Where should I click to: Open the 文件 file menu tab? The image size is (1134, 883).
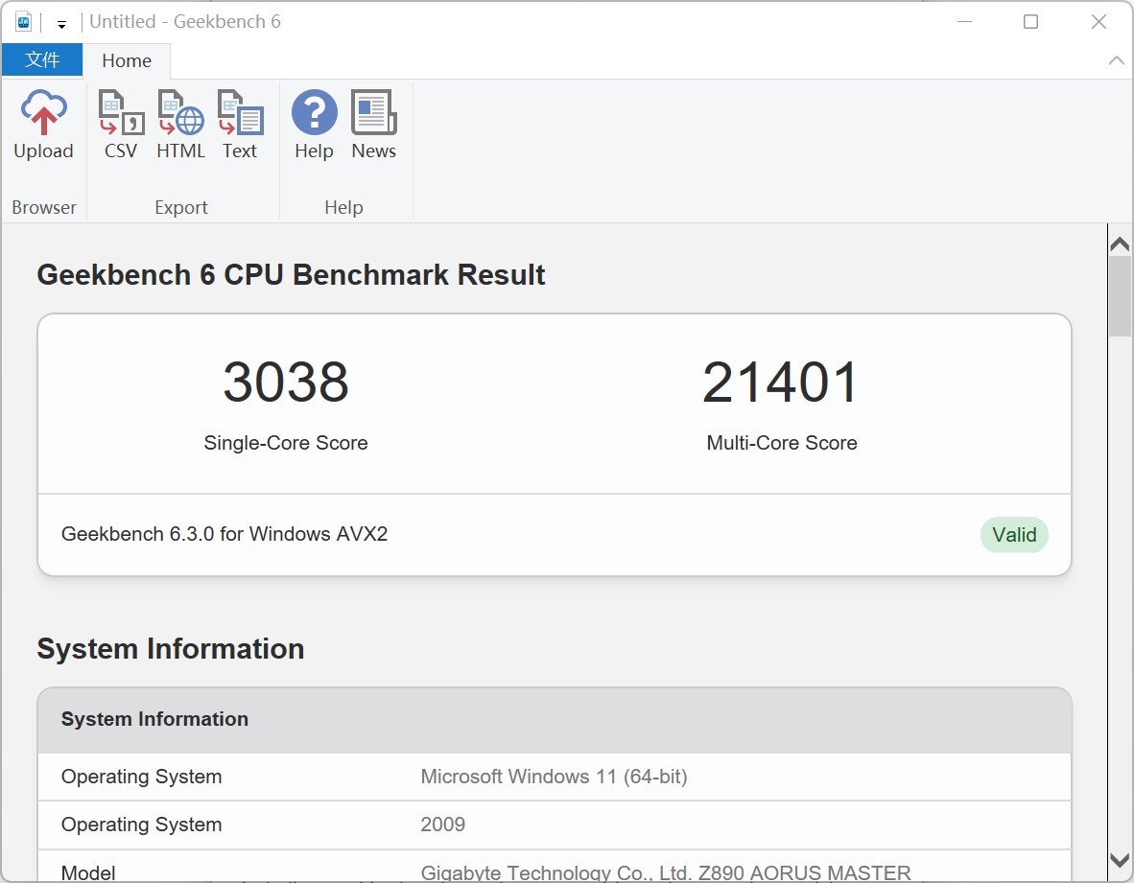(x=42, y=59)
